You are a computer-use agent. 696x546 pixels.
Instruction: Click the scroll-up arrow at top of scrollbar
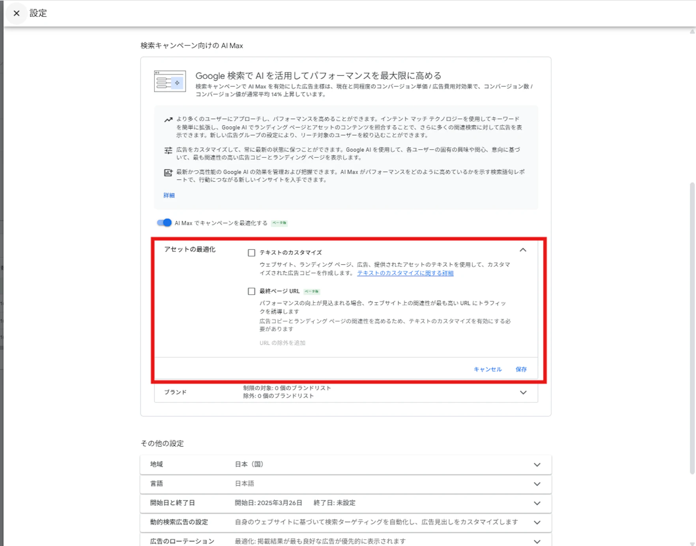692,32
